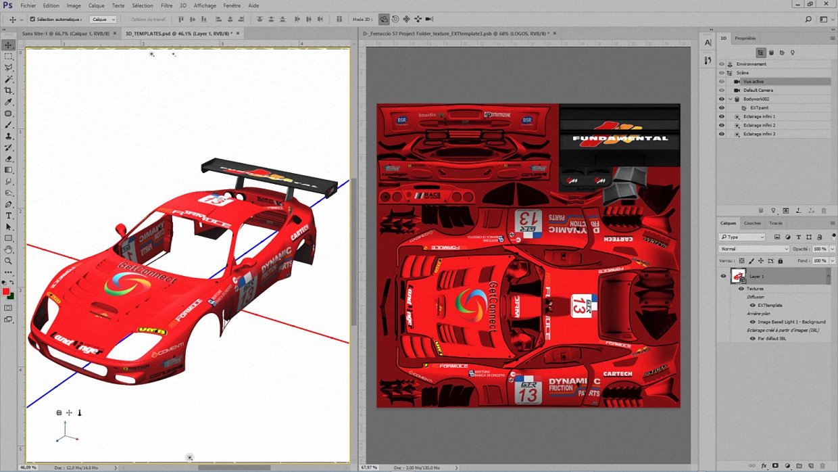Select the Clone Stamp tool
The image size is (838, 472).
pos(9,136)
